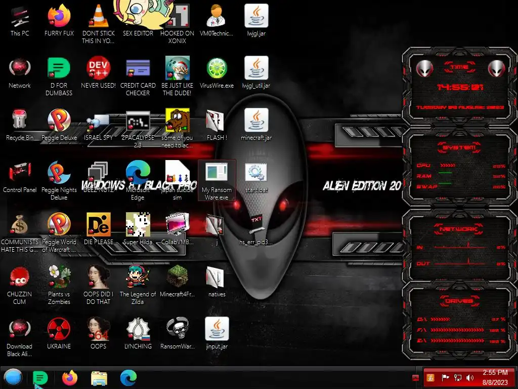Select The Legend of Zilda icon
The image size is (518, 389).
(x=138, y=285)
